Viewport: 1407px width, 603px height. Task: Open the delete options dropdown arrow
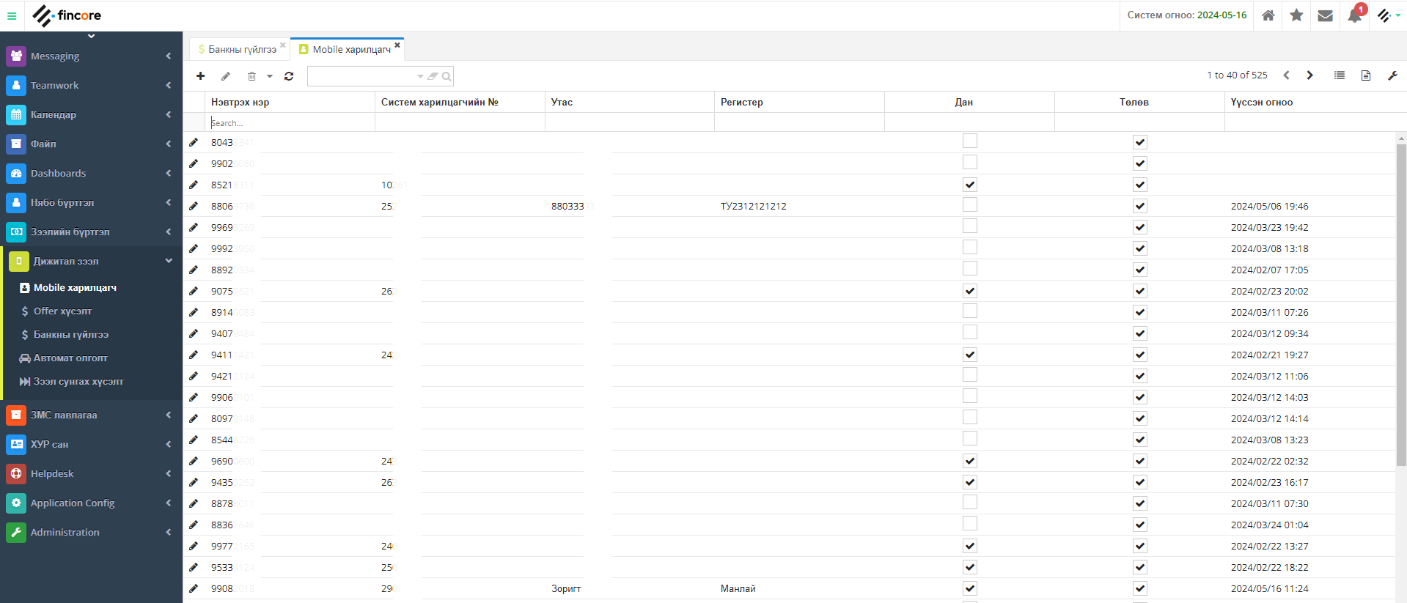pos(270,76)
